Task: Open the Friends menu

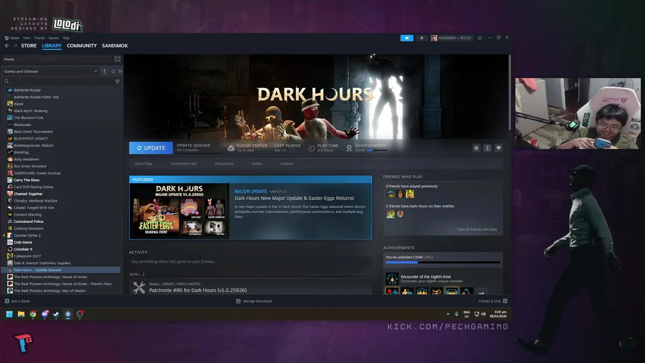Action: (x=39, y=38)
